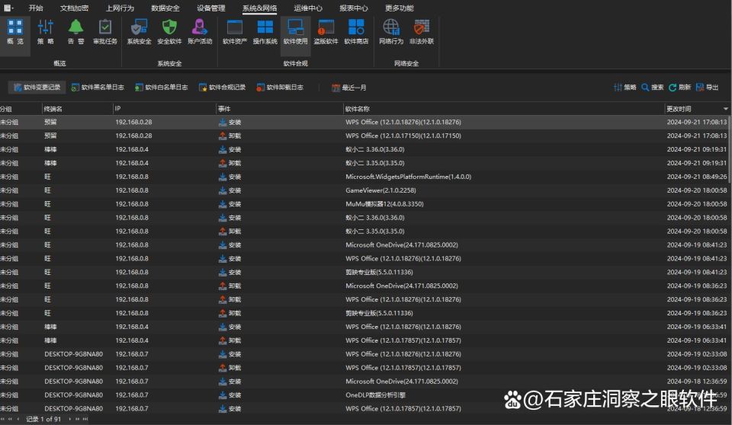This screenshot has height=425, width=732.
Task: Select the 系统&网络 ribbon tab
Action: [259, 8]
